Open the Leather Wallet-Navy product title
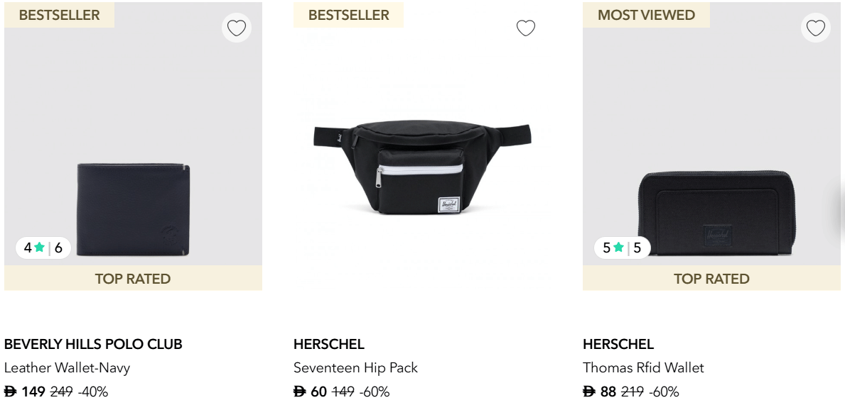The height and width of the screenshot is (405, 845). [x=67, y=367]
